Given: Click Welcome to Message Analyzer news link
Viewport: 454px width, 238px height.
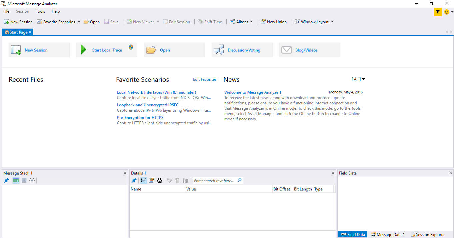Looking at the screenshot, I should [x=253, y=92].
